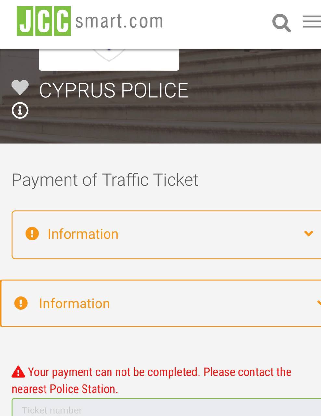
Task: Click exclamation icon in the first Information panel
Action: 32,234
